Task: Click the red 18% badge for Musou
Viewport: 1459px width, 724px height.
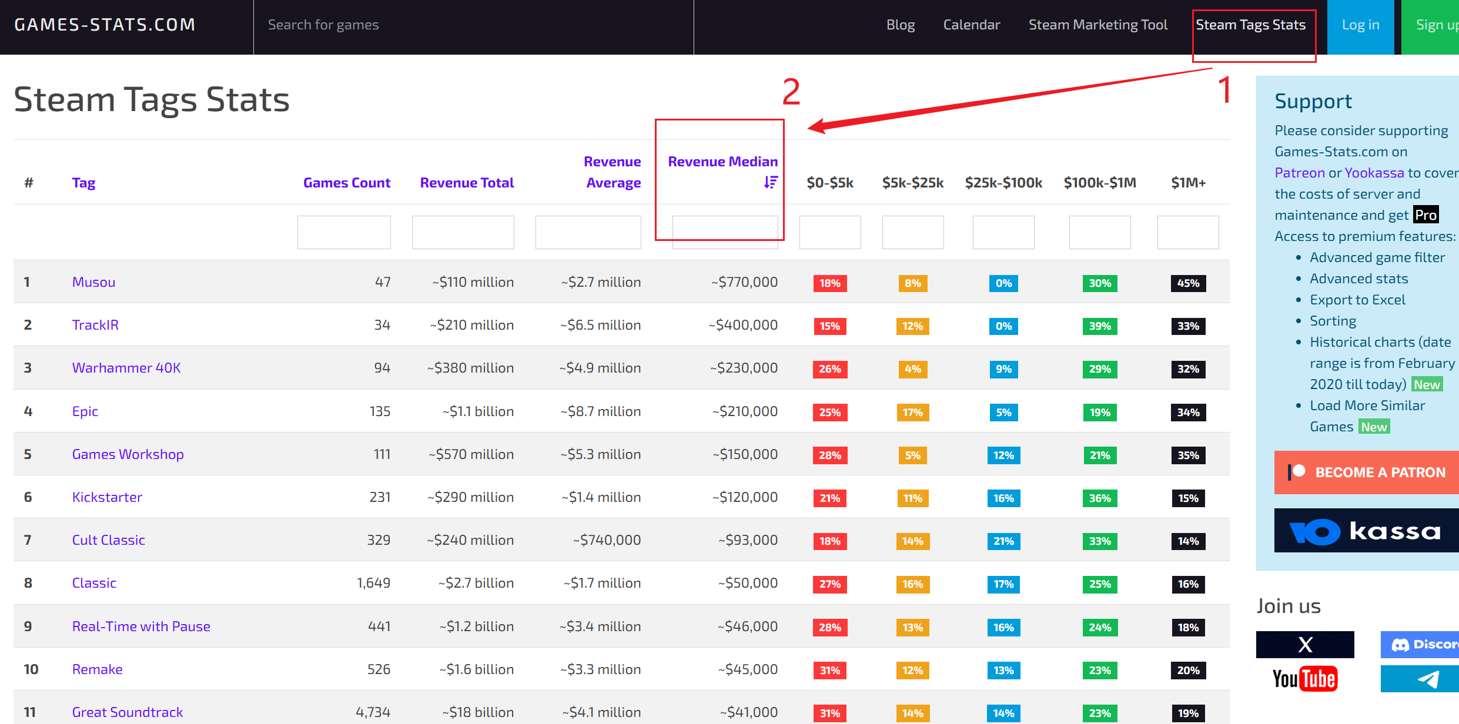Action: [x=829, y=283]
